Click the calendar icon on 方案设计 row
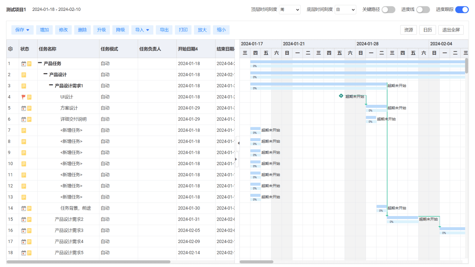 coord(24,108)
